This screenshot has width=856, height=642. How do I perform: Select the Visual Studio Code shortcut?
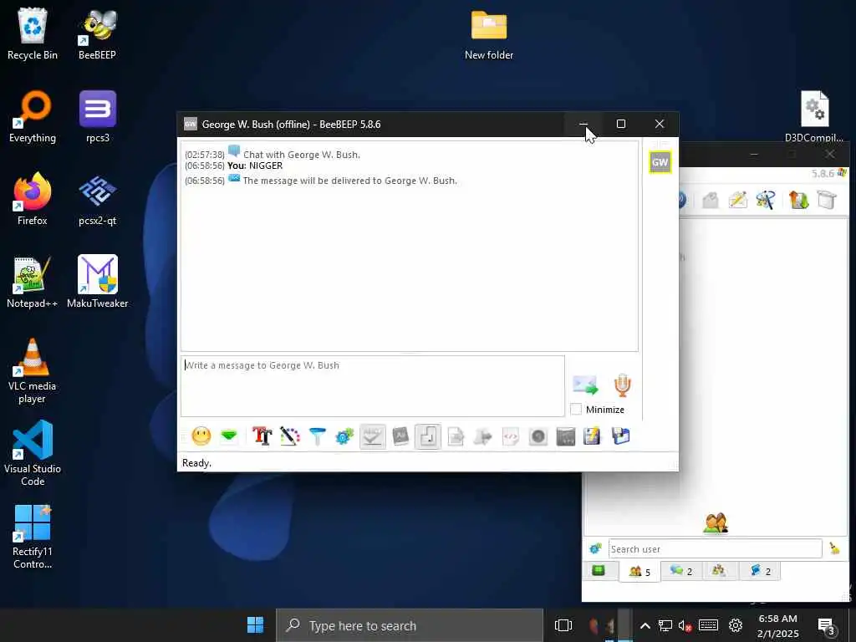(x=33, y=453)
